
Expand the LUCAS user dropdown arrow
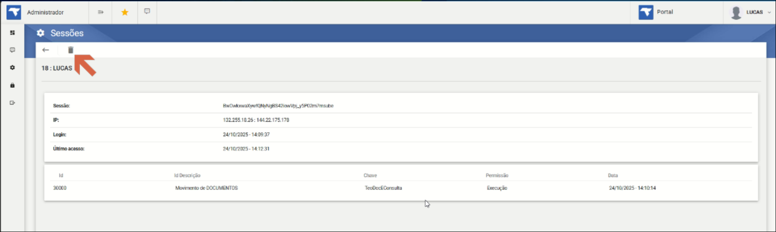[769, 12]
